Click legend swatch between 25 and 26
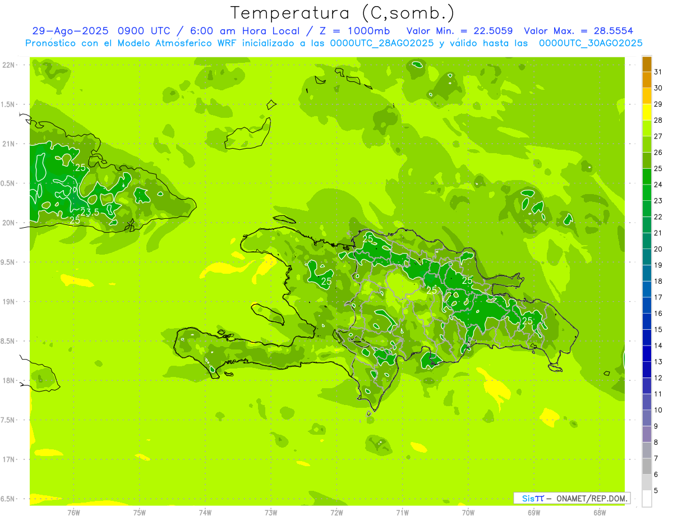The height and width of the screenshot is (520, 673). (647, 160)
